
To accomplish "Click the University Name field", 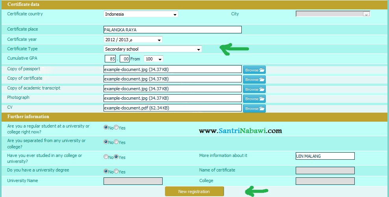I will [133, 181].
